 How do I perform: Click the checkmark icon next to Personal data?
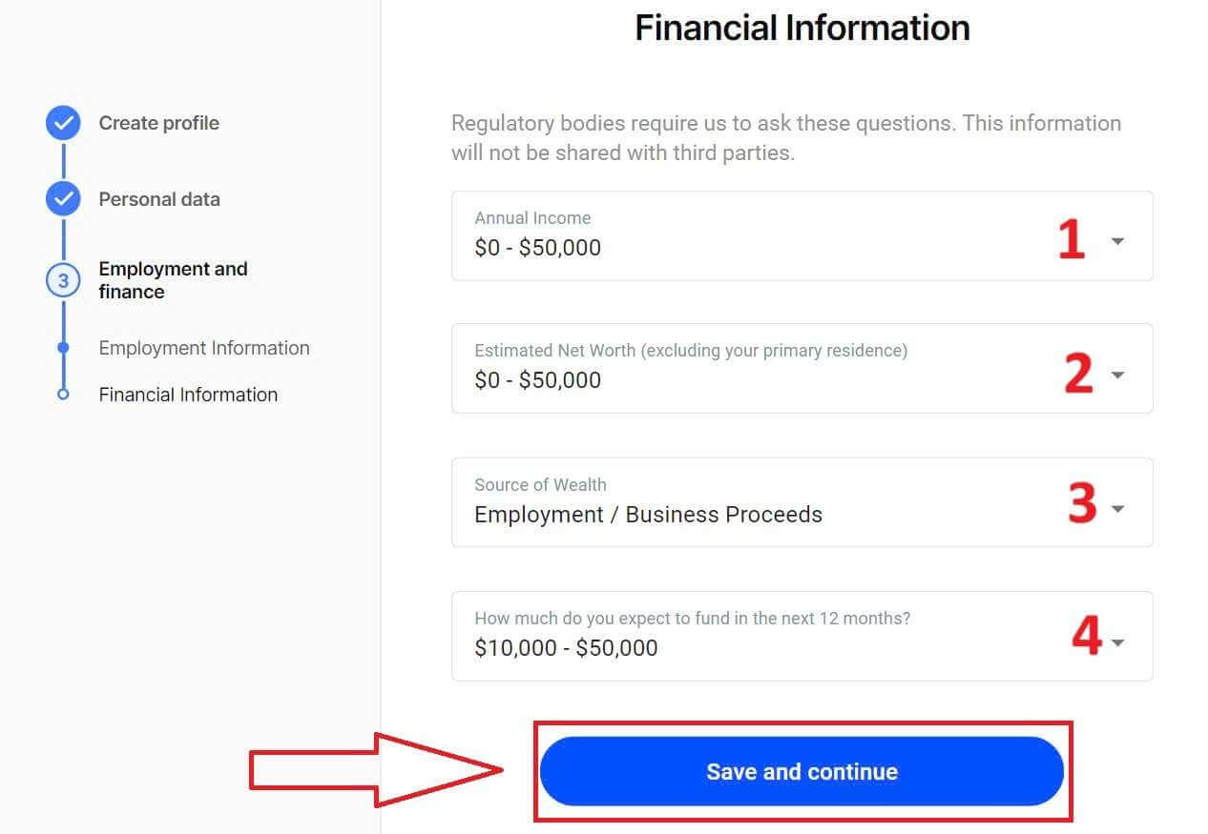tap(62, 198)
